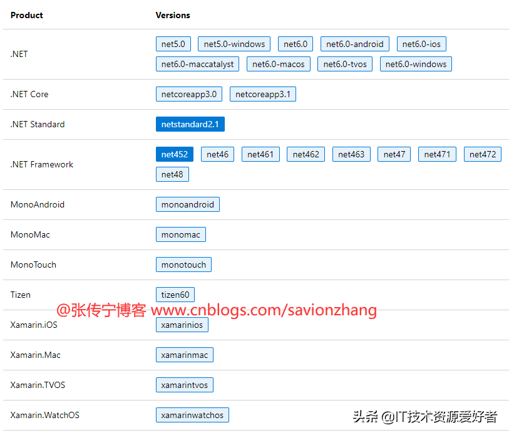Image resolution: width=509 pixels, height=435 pixels.
Task: Choose the tizen60 badge
Action: click(175, 295)
